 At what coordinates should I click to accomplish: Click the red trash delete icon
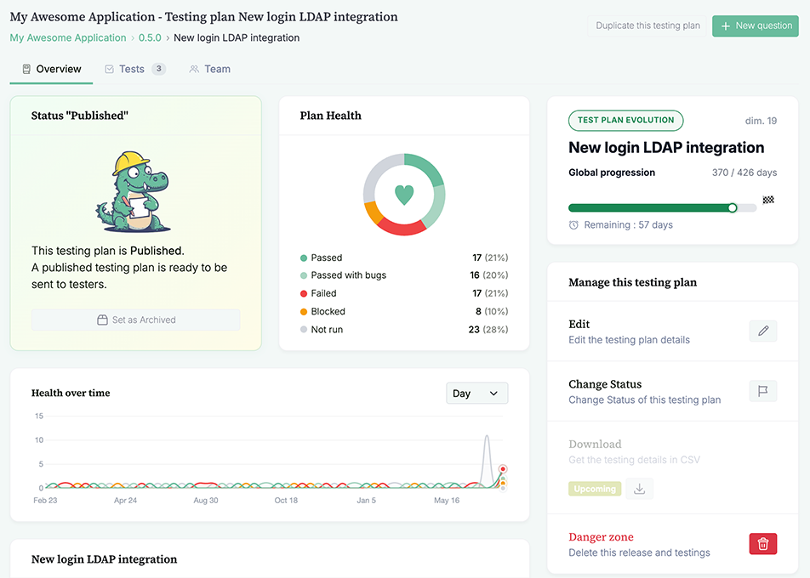pos(763,544)
